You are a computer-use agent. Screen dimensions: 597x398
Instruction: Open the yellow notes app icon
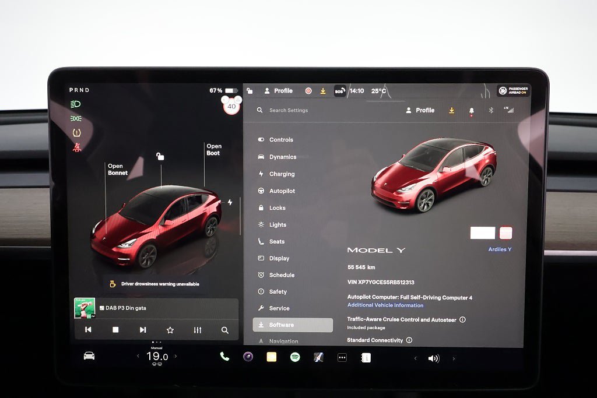(x=272, y=357)
